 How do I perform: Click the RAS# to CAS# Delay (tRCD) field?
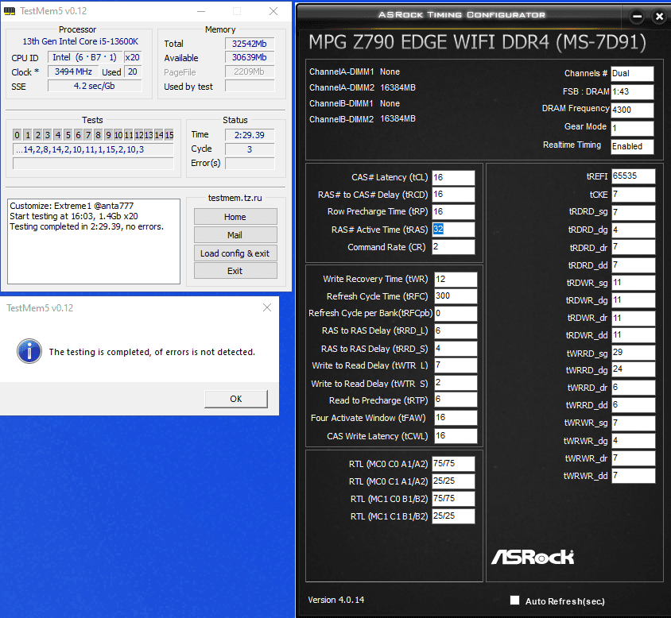pyautogui.click(x=453, y=195)
